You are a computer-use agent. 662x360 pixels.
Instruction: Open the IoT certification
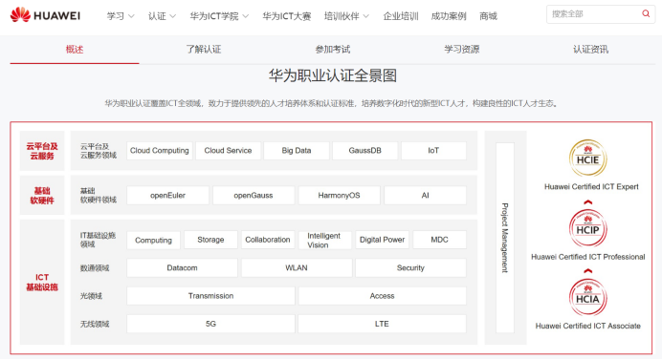[433, 151]
